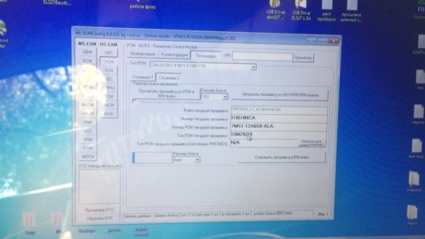Viewport: 425px width, 239px height.
Task: Switch to the 'Конфигурация' tab
Action: click(x=174, y=55)
